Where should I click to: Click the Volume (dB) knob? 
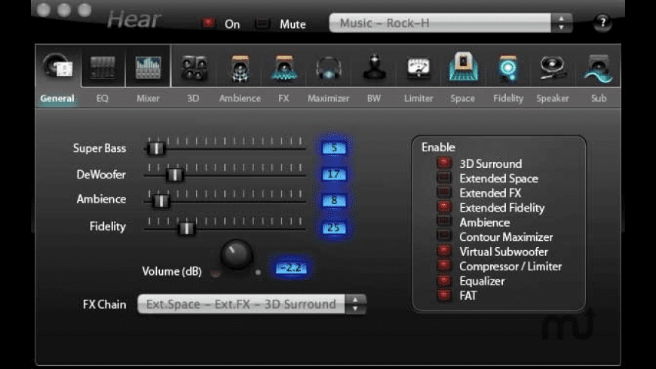(236, 254)
